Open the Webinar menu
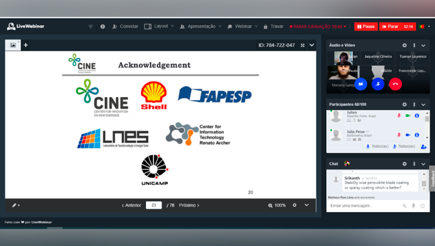This screenshot has width=435, height=246. coord(243,26)
